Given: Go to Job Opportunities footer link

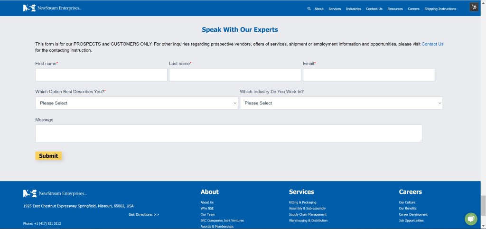Looking at the screenshot, I should (411, 220).
